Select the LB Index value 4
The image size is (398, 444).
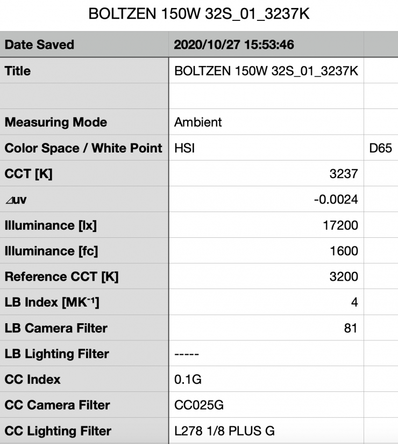pyautogui.click(x=354, y=302)
